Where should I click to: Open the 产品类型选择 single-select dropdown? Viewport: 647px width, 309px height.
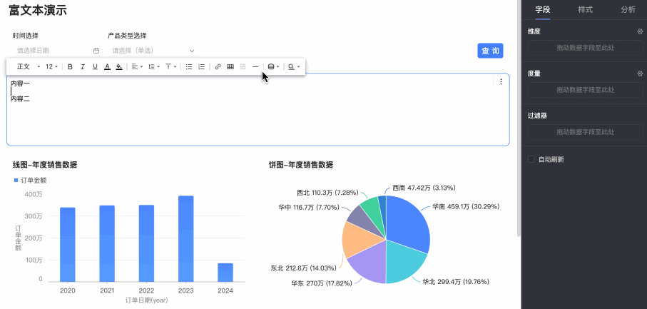point(153,51)
